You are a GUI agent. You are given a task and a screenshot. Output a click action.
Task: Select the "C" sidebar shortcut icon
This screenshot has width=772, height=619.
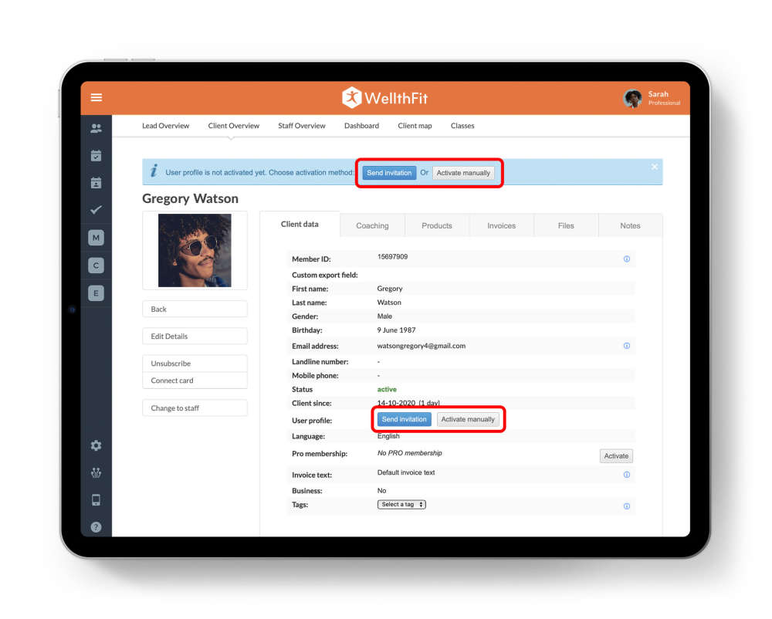(x=96, y=265)
